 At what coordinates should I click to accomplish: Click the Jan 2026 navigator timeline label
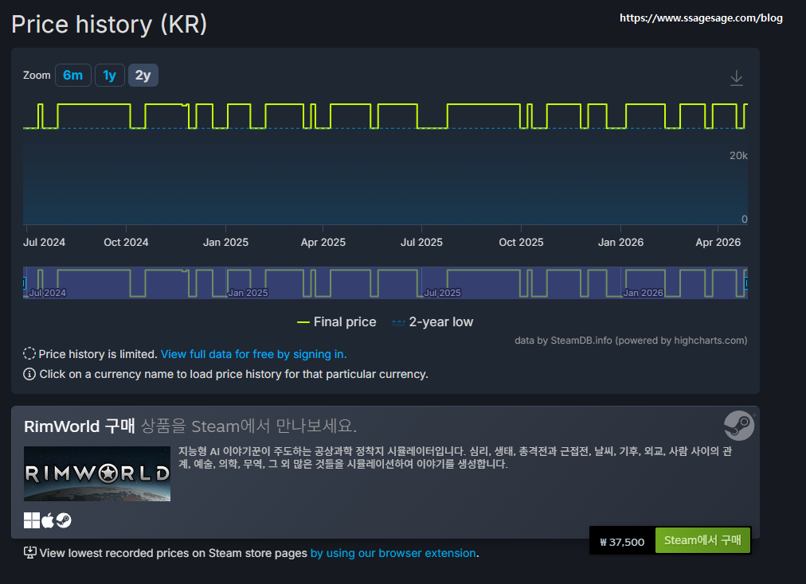pos(643,293)
